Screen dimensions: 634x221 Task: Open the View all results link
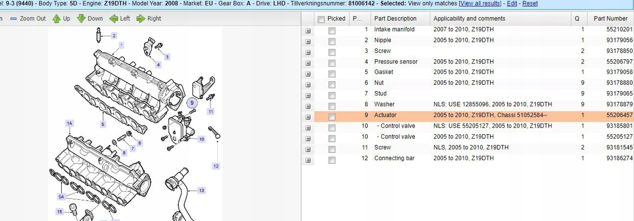pyautogui.click(x=480, y=4)
